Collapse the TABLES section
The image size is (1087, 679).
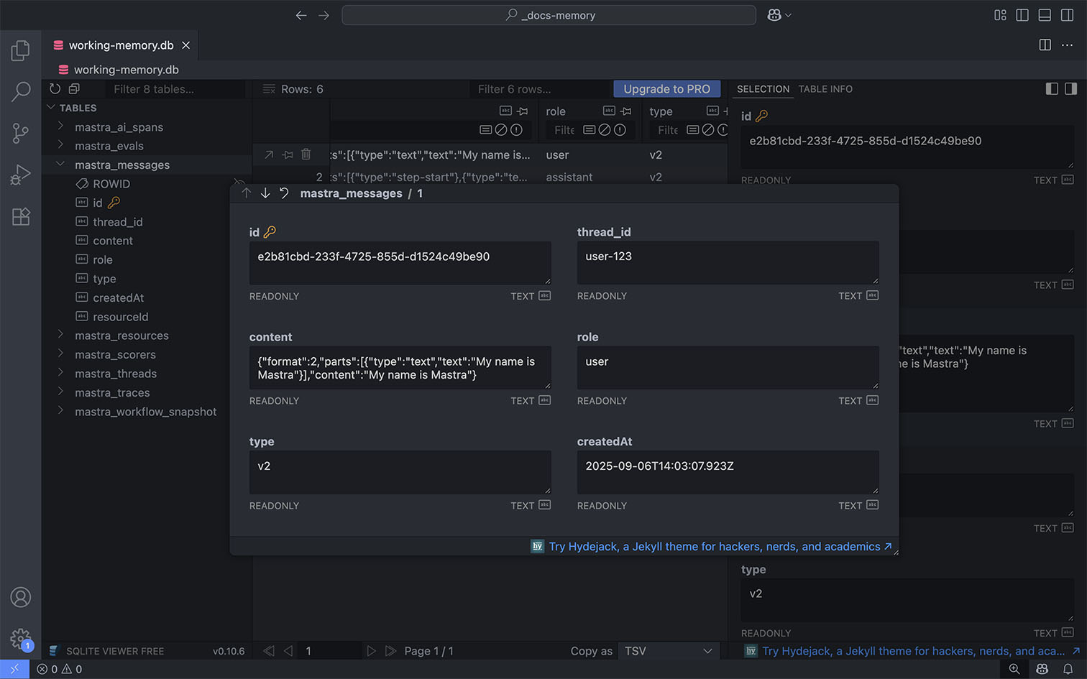50,108
